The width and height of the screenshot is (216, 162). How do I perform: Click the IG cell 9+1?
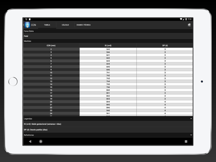[108, 113]
